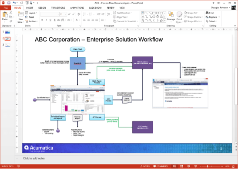Viewport: 238px width, 169px height.
Task: Open the Section dropdown
Action: tap(32, 21)
